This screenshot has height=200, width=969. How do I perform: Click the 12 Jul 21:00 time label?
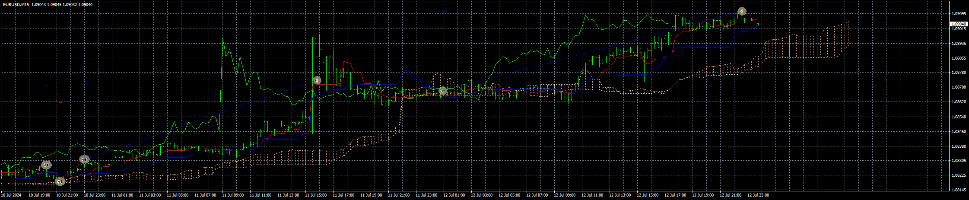(x=730, y=195)
